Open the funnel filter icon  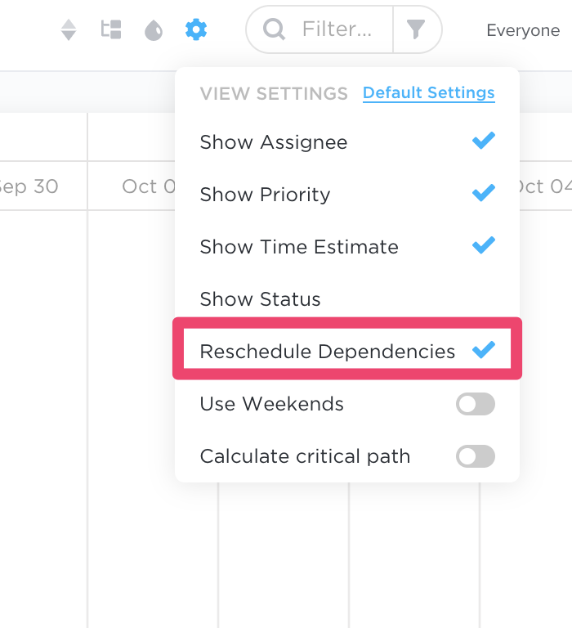pos(415,29)
